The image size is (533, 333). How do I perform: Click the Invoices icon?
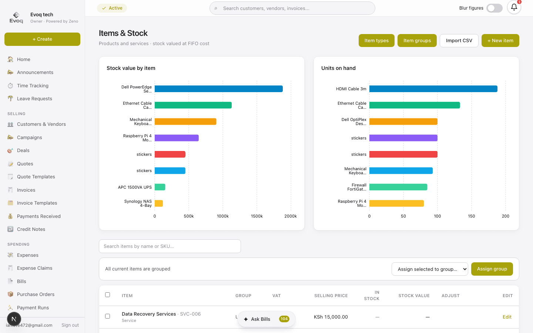point(10,190)
